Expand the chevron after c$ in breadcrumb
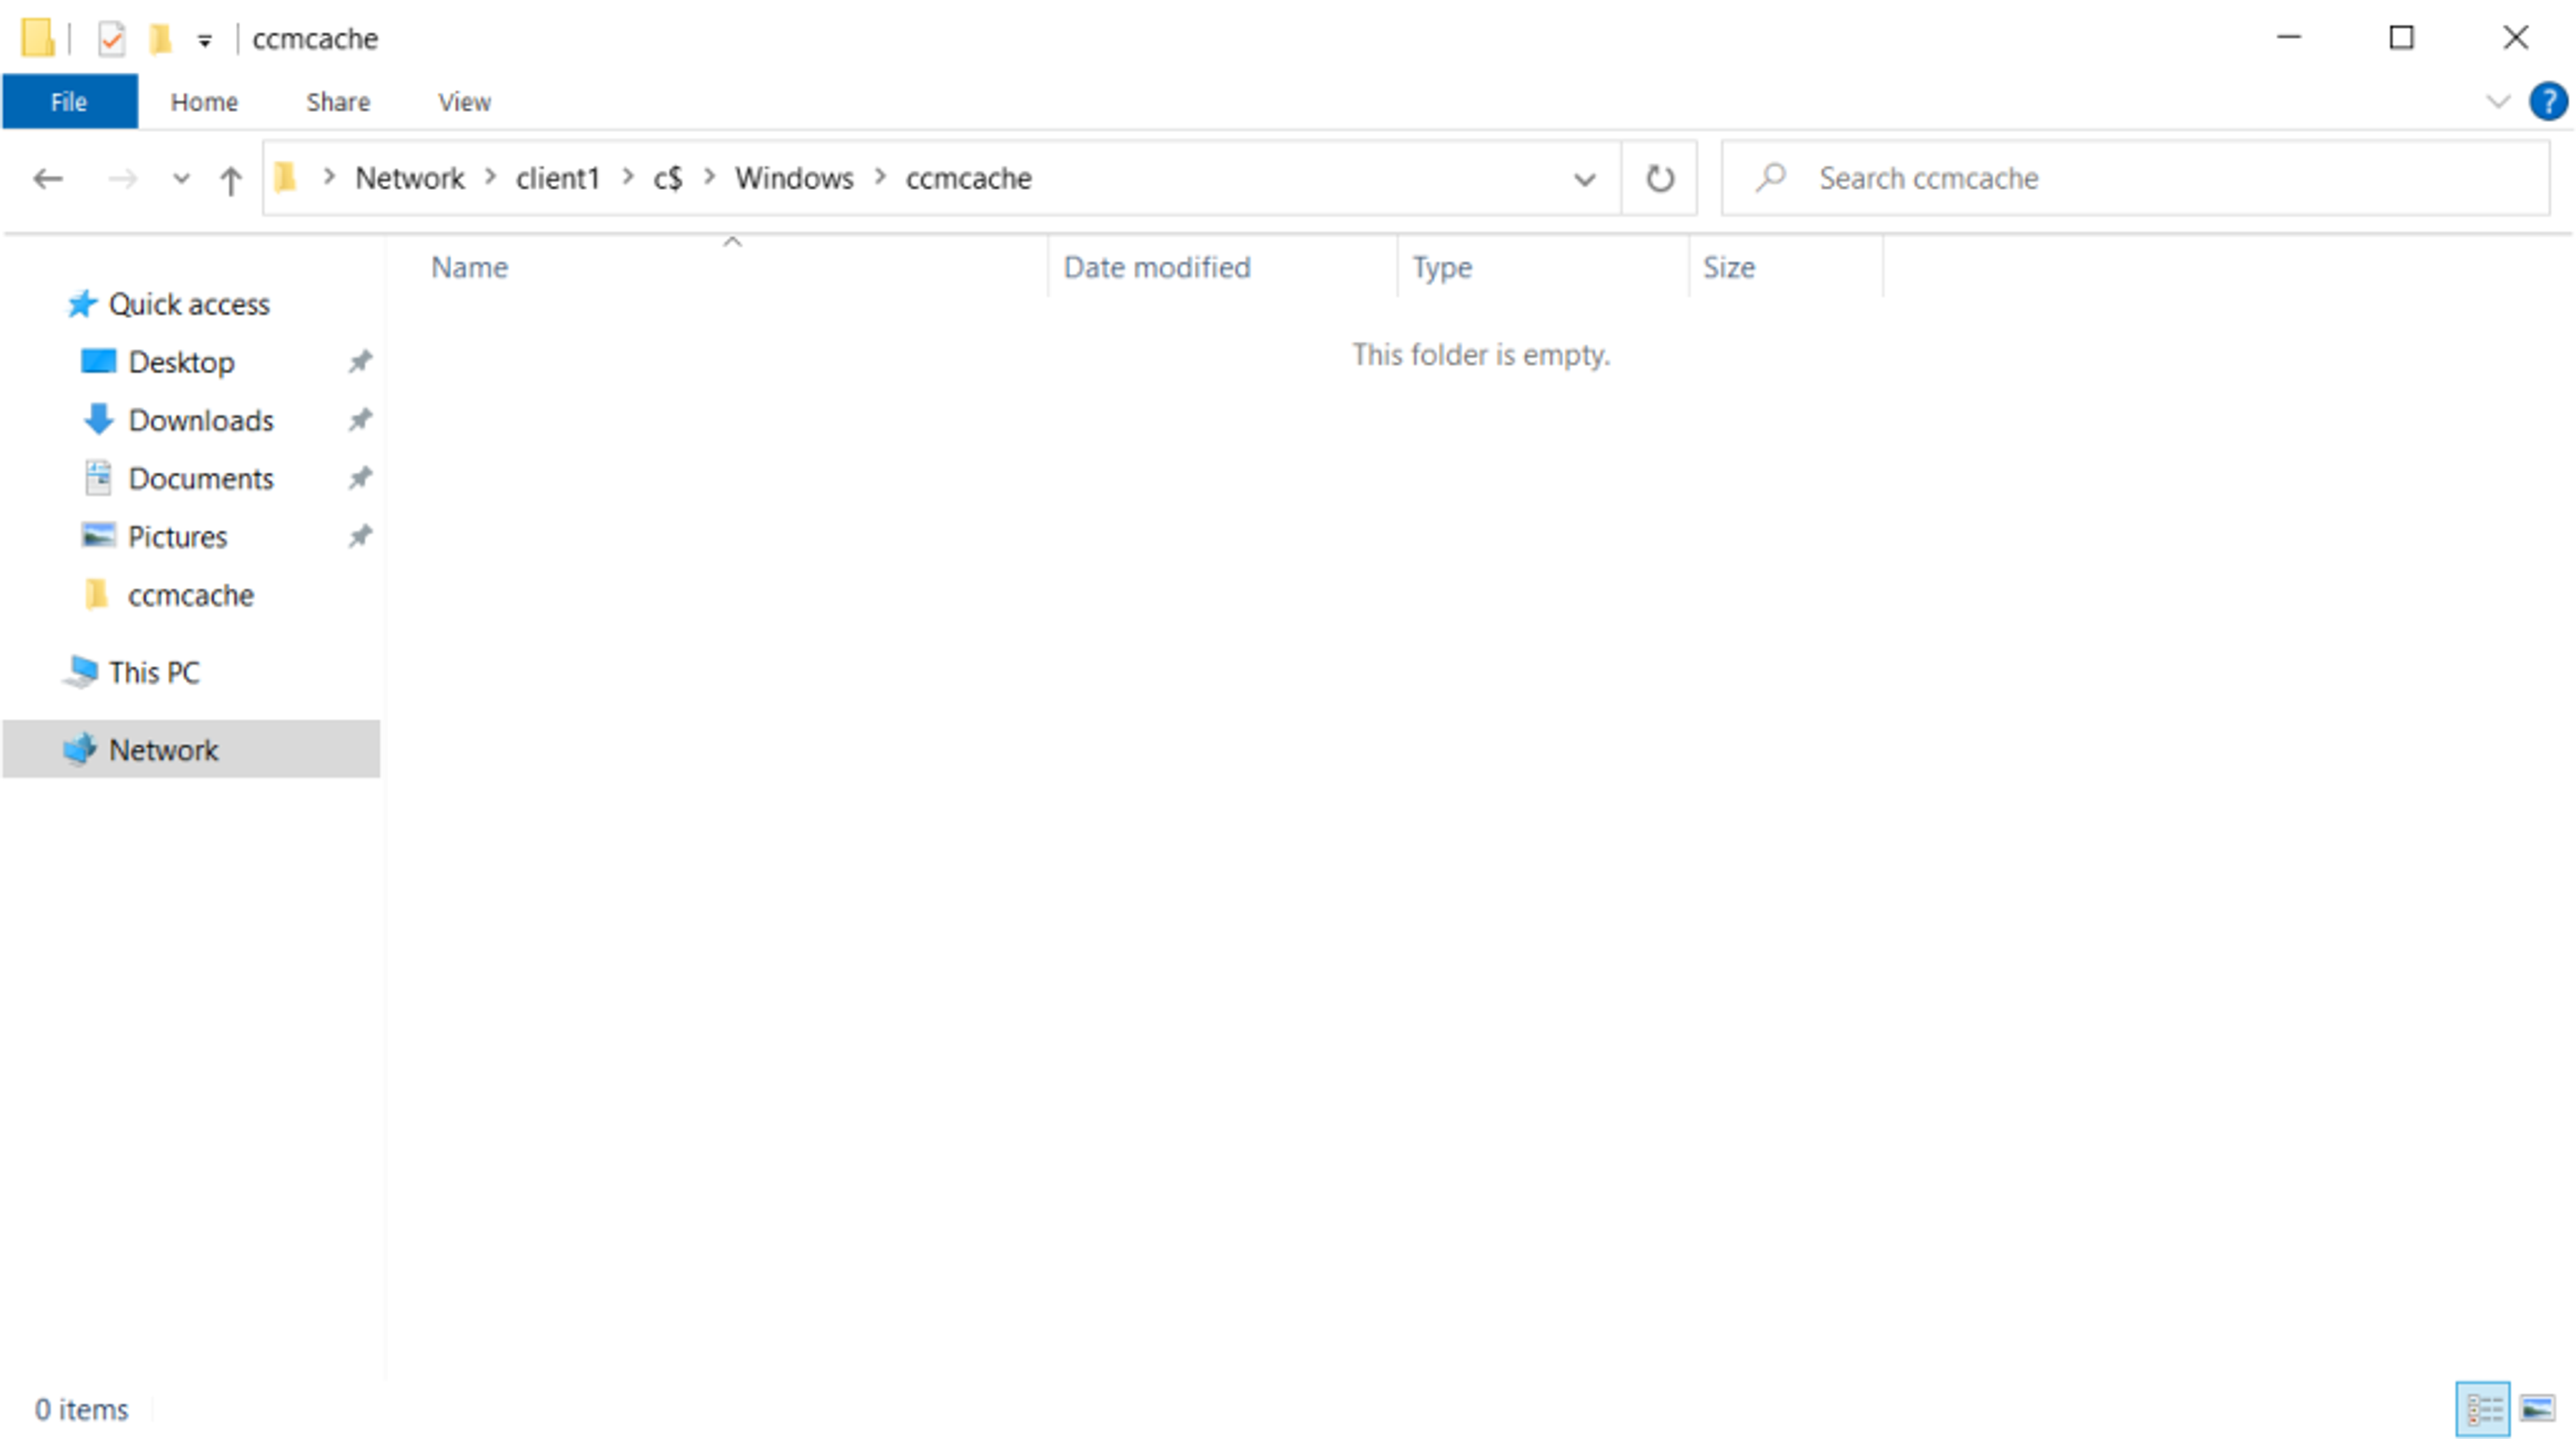 tap(710, 177)
